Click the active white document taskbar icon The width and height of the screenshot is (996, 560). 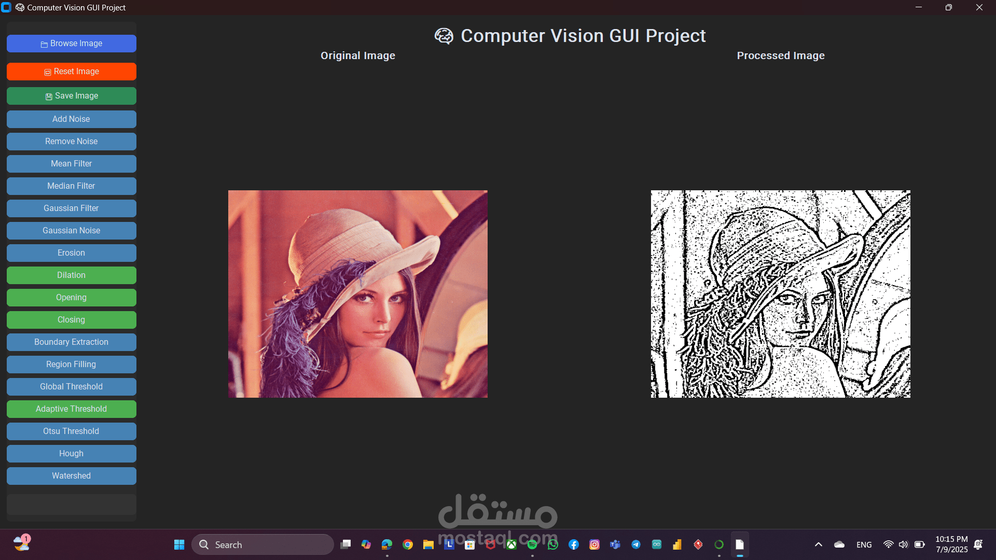tap(740, 544)
